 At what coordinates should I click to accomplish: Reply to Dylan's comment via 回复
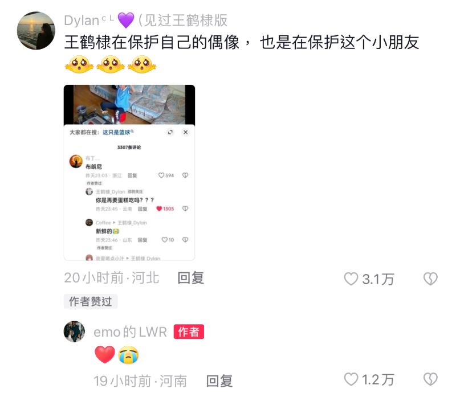pyautogui.click(x=191, y=278)
